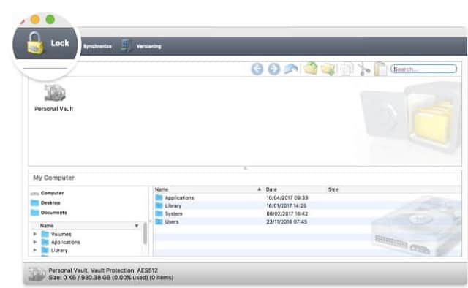This screenshot has width=468, height=288.
Task: Select the Users row in file list
Action: pos(307,221)
